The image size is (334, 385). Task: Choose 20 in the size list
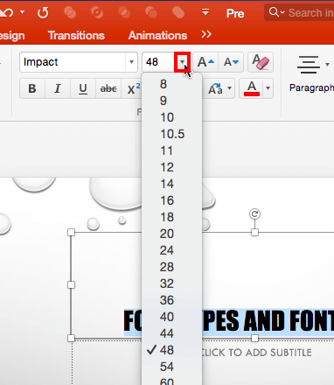(x=172, y=234)
